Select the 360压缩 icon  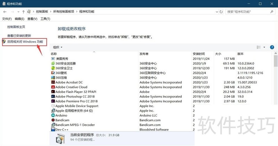click(x=53, y=78)
